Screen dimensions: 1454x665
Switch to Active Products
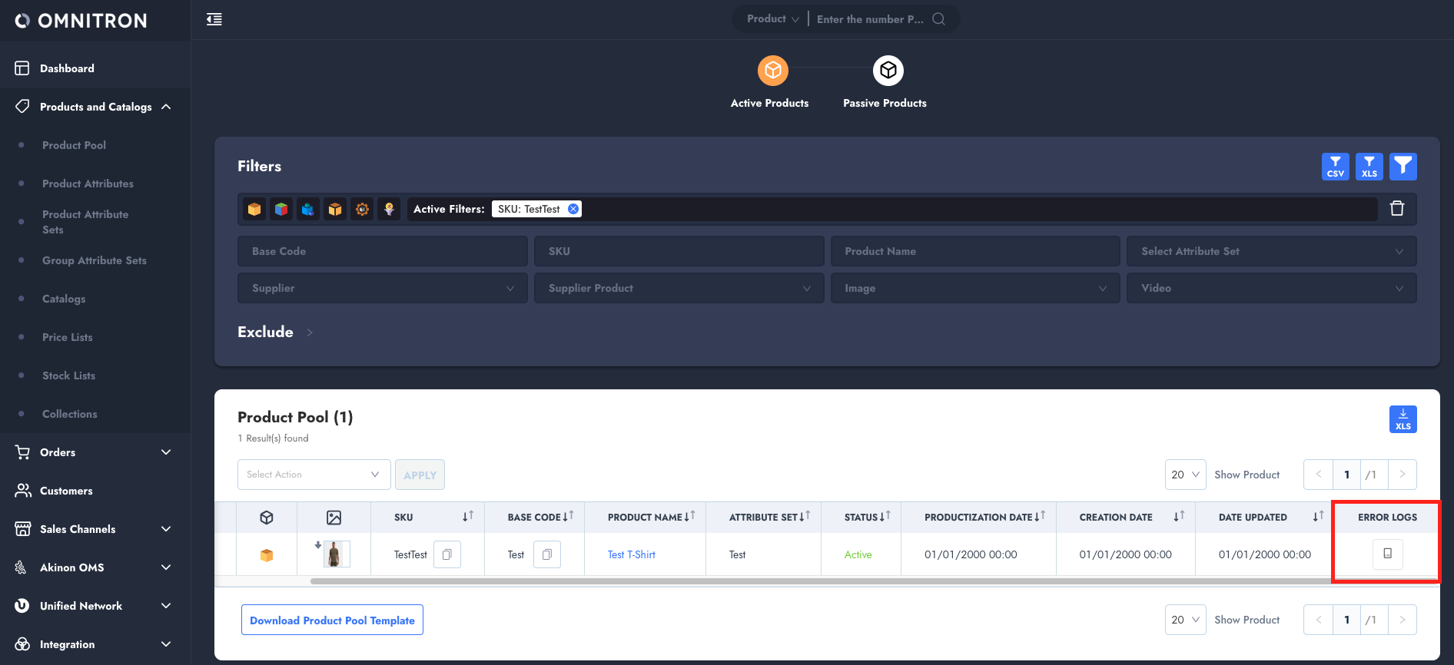(x=772, y=71)
